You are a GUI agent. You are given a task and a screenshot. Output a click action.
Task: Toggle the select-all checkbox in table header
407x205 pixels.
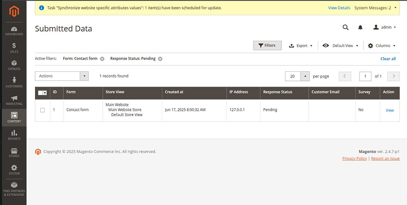(41, 93)
